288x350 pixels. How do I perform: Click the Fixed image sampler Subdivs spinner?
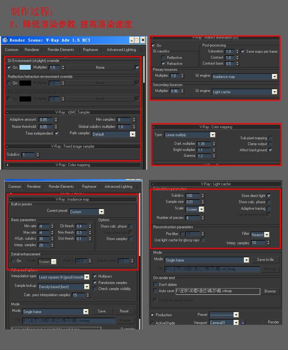[x=38, y=155]
